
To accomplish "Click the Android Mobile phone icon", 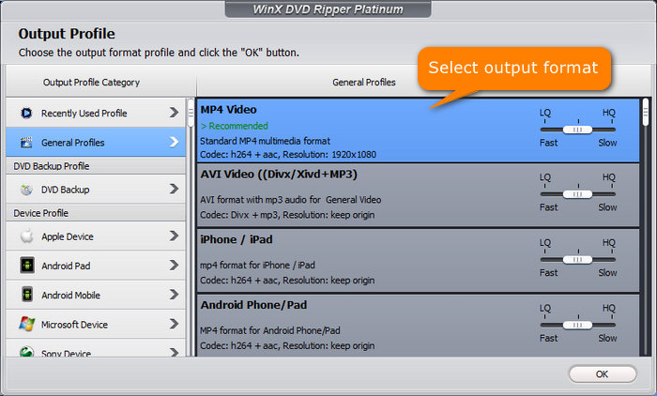I will pos(27,295).
